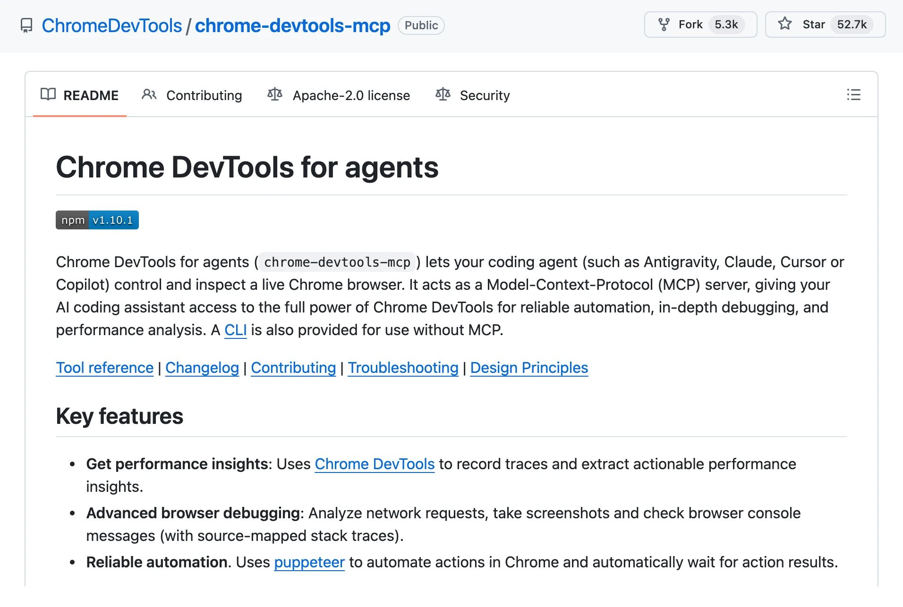
Task: Click the people icon on Contributing tab
Action: (149, 94)
